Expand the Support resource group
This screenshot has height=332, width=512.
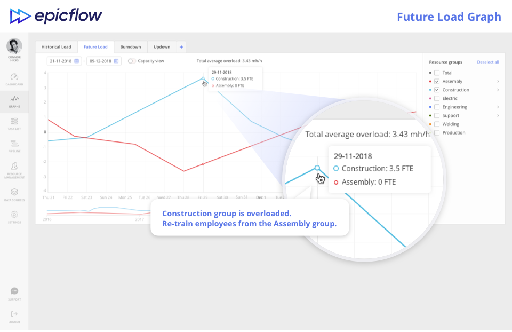pos(498,115)
